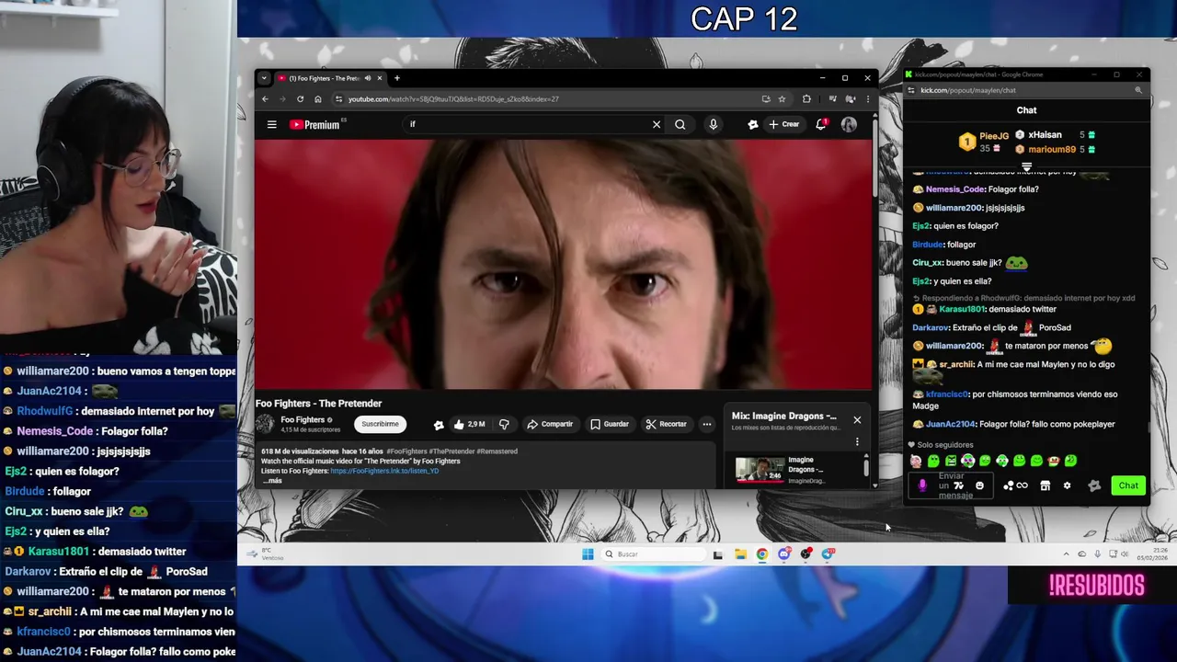The width and height of the screenshot is (1177, 662).
Task: Dislike the video with thumbs down
Action: click(x=504, y=424)
